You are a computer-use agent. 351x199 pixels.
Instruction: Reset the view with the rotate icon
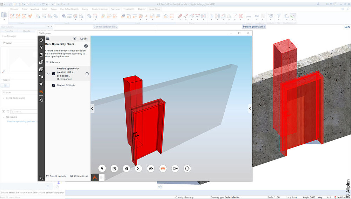187,168
